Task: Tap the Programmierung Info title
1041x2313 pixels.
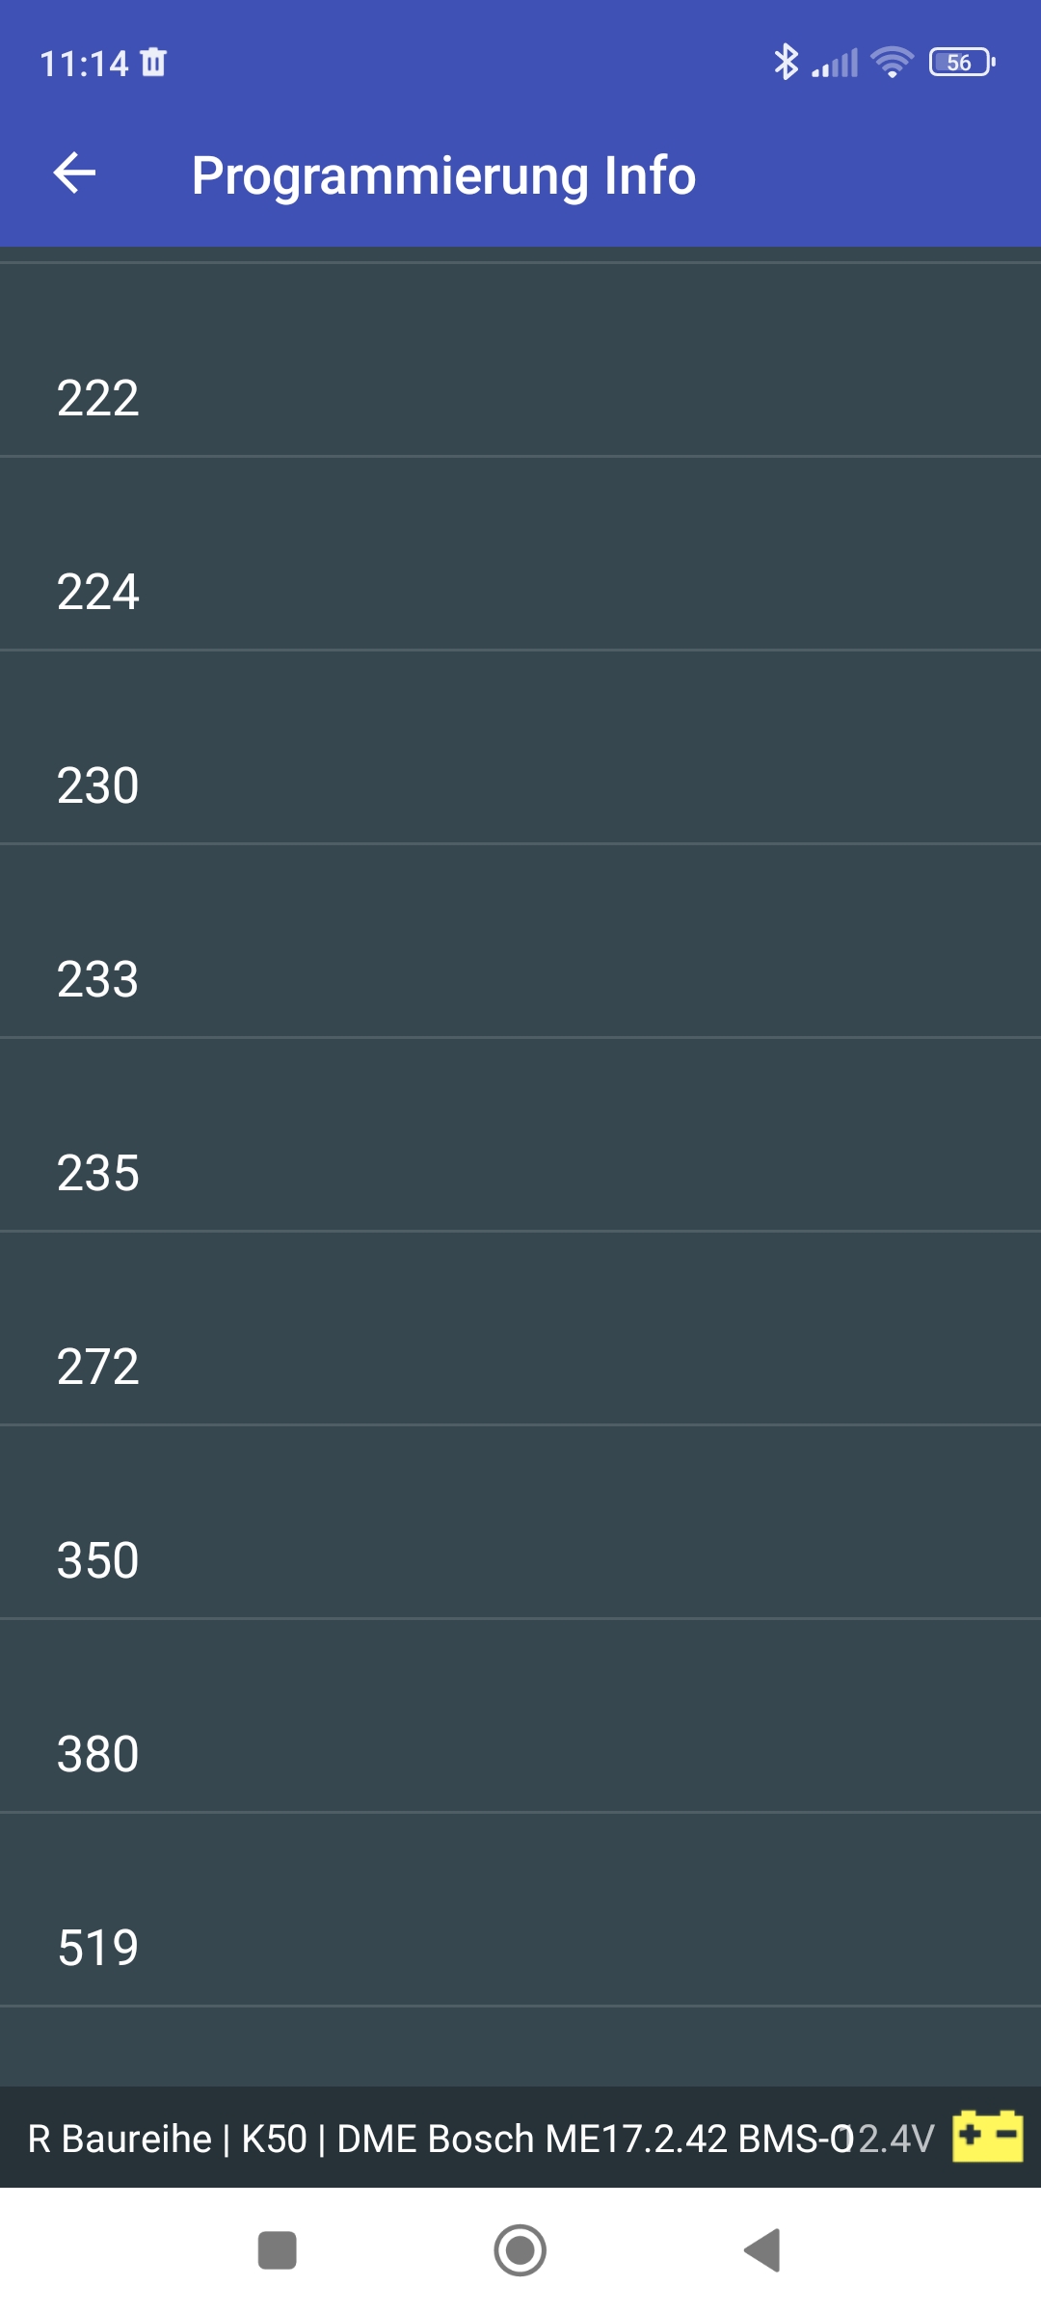Action: [x=443, y=175]
